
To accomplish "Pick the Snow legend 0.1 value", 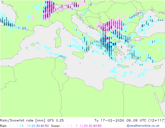I will pos(62,126).
